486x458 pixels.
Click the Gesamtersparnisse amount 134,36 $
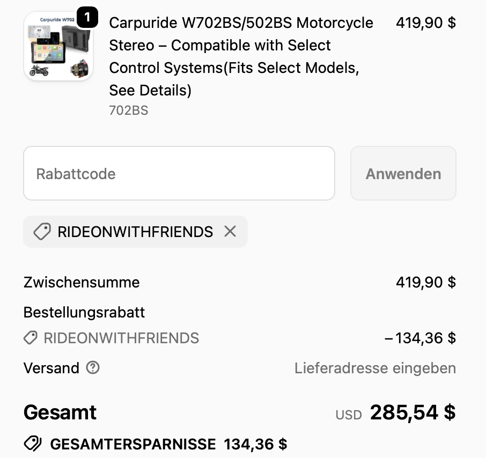(x=255, y=444)
